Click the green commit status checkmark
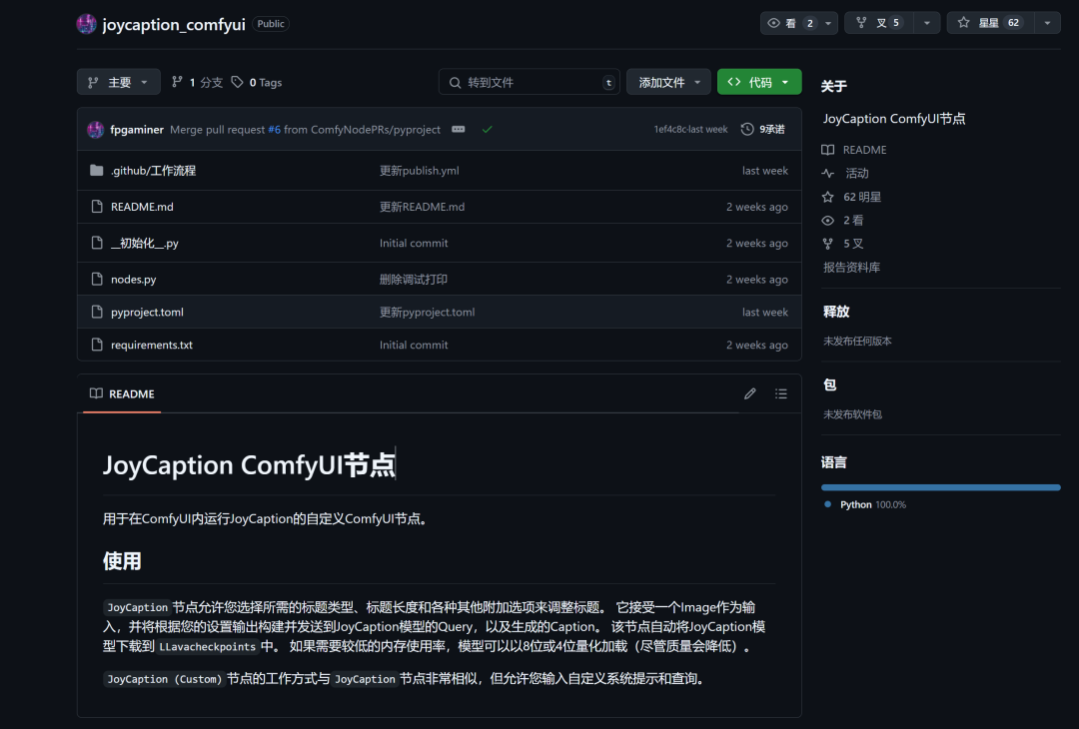Image resolution: width=1079 pixels, height=729 pixels. coord(488,129)
